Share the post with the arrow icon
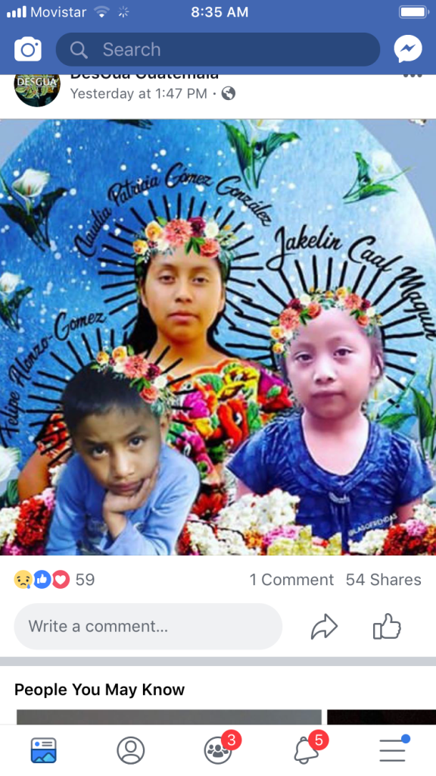Viewport: 436px width, 776px height. pyautogui.click(x=324, y=627)
